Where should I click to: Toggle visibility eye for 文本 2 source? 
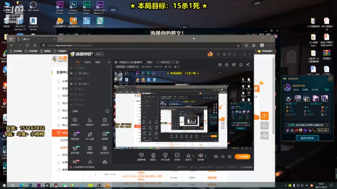coord(71,100)
